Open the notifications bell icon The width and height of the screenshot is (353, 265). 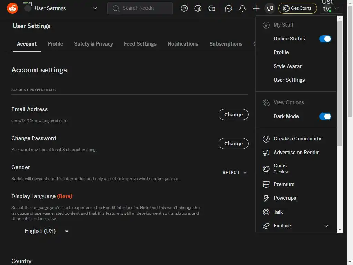(242, 8)
